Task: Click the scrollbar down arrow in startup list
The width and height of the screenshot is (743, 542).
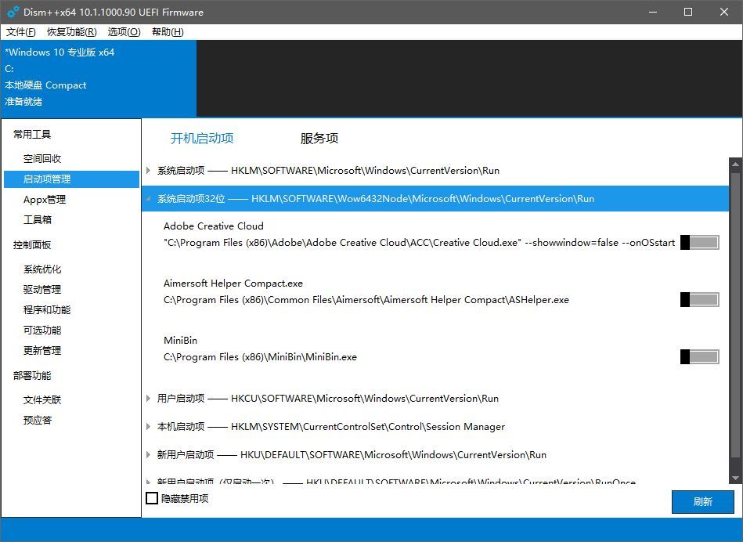Action: [x=735, y=478]
